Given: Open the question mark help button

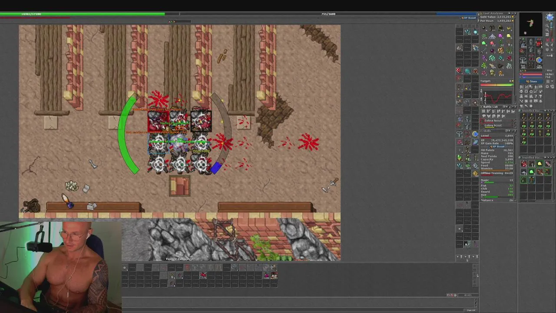Looking at the screenshot, I should point(536,96).
